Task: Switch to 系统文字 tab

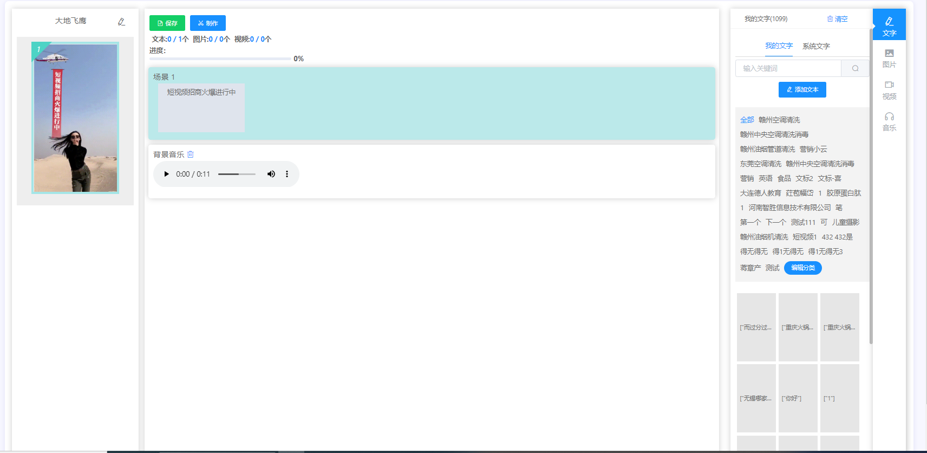Action: point(815,46)
